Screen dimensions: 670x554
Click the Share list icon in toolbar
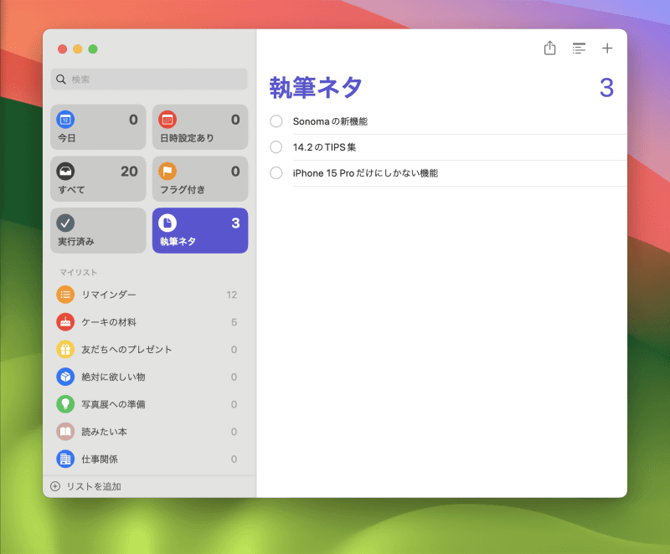549,49
